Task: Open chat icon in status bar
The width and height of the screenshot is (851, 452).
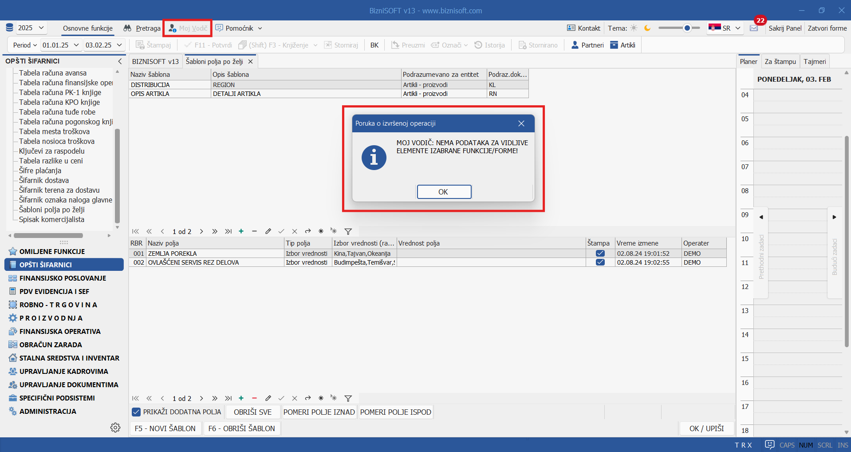Action: 770,445
